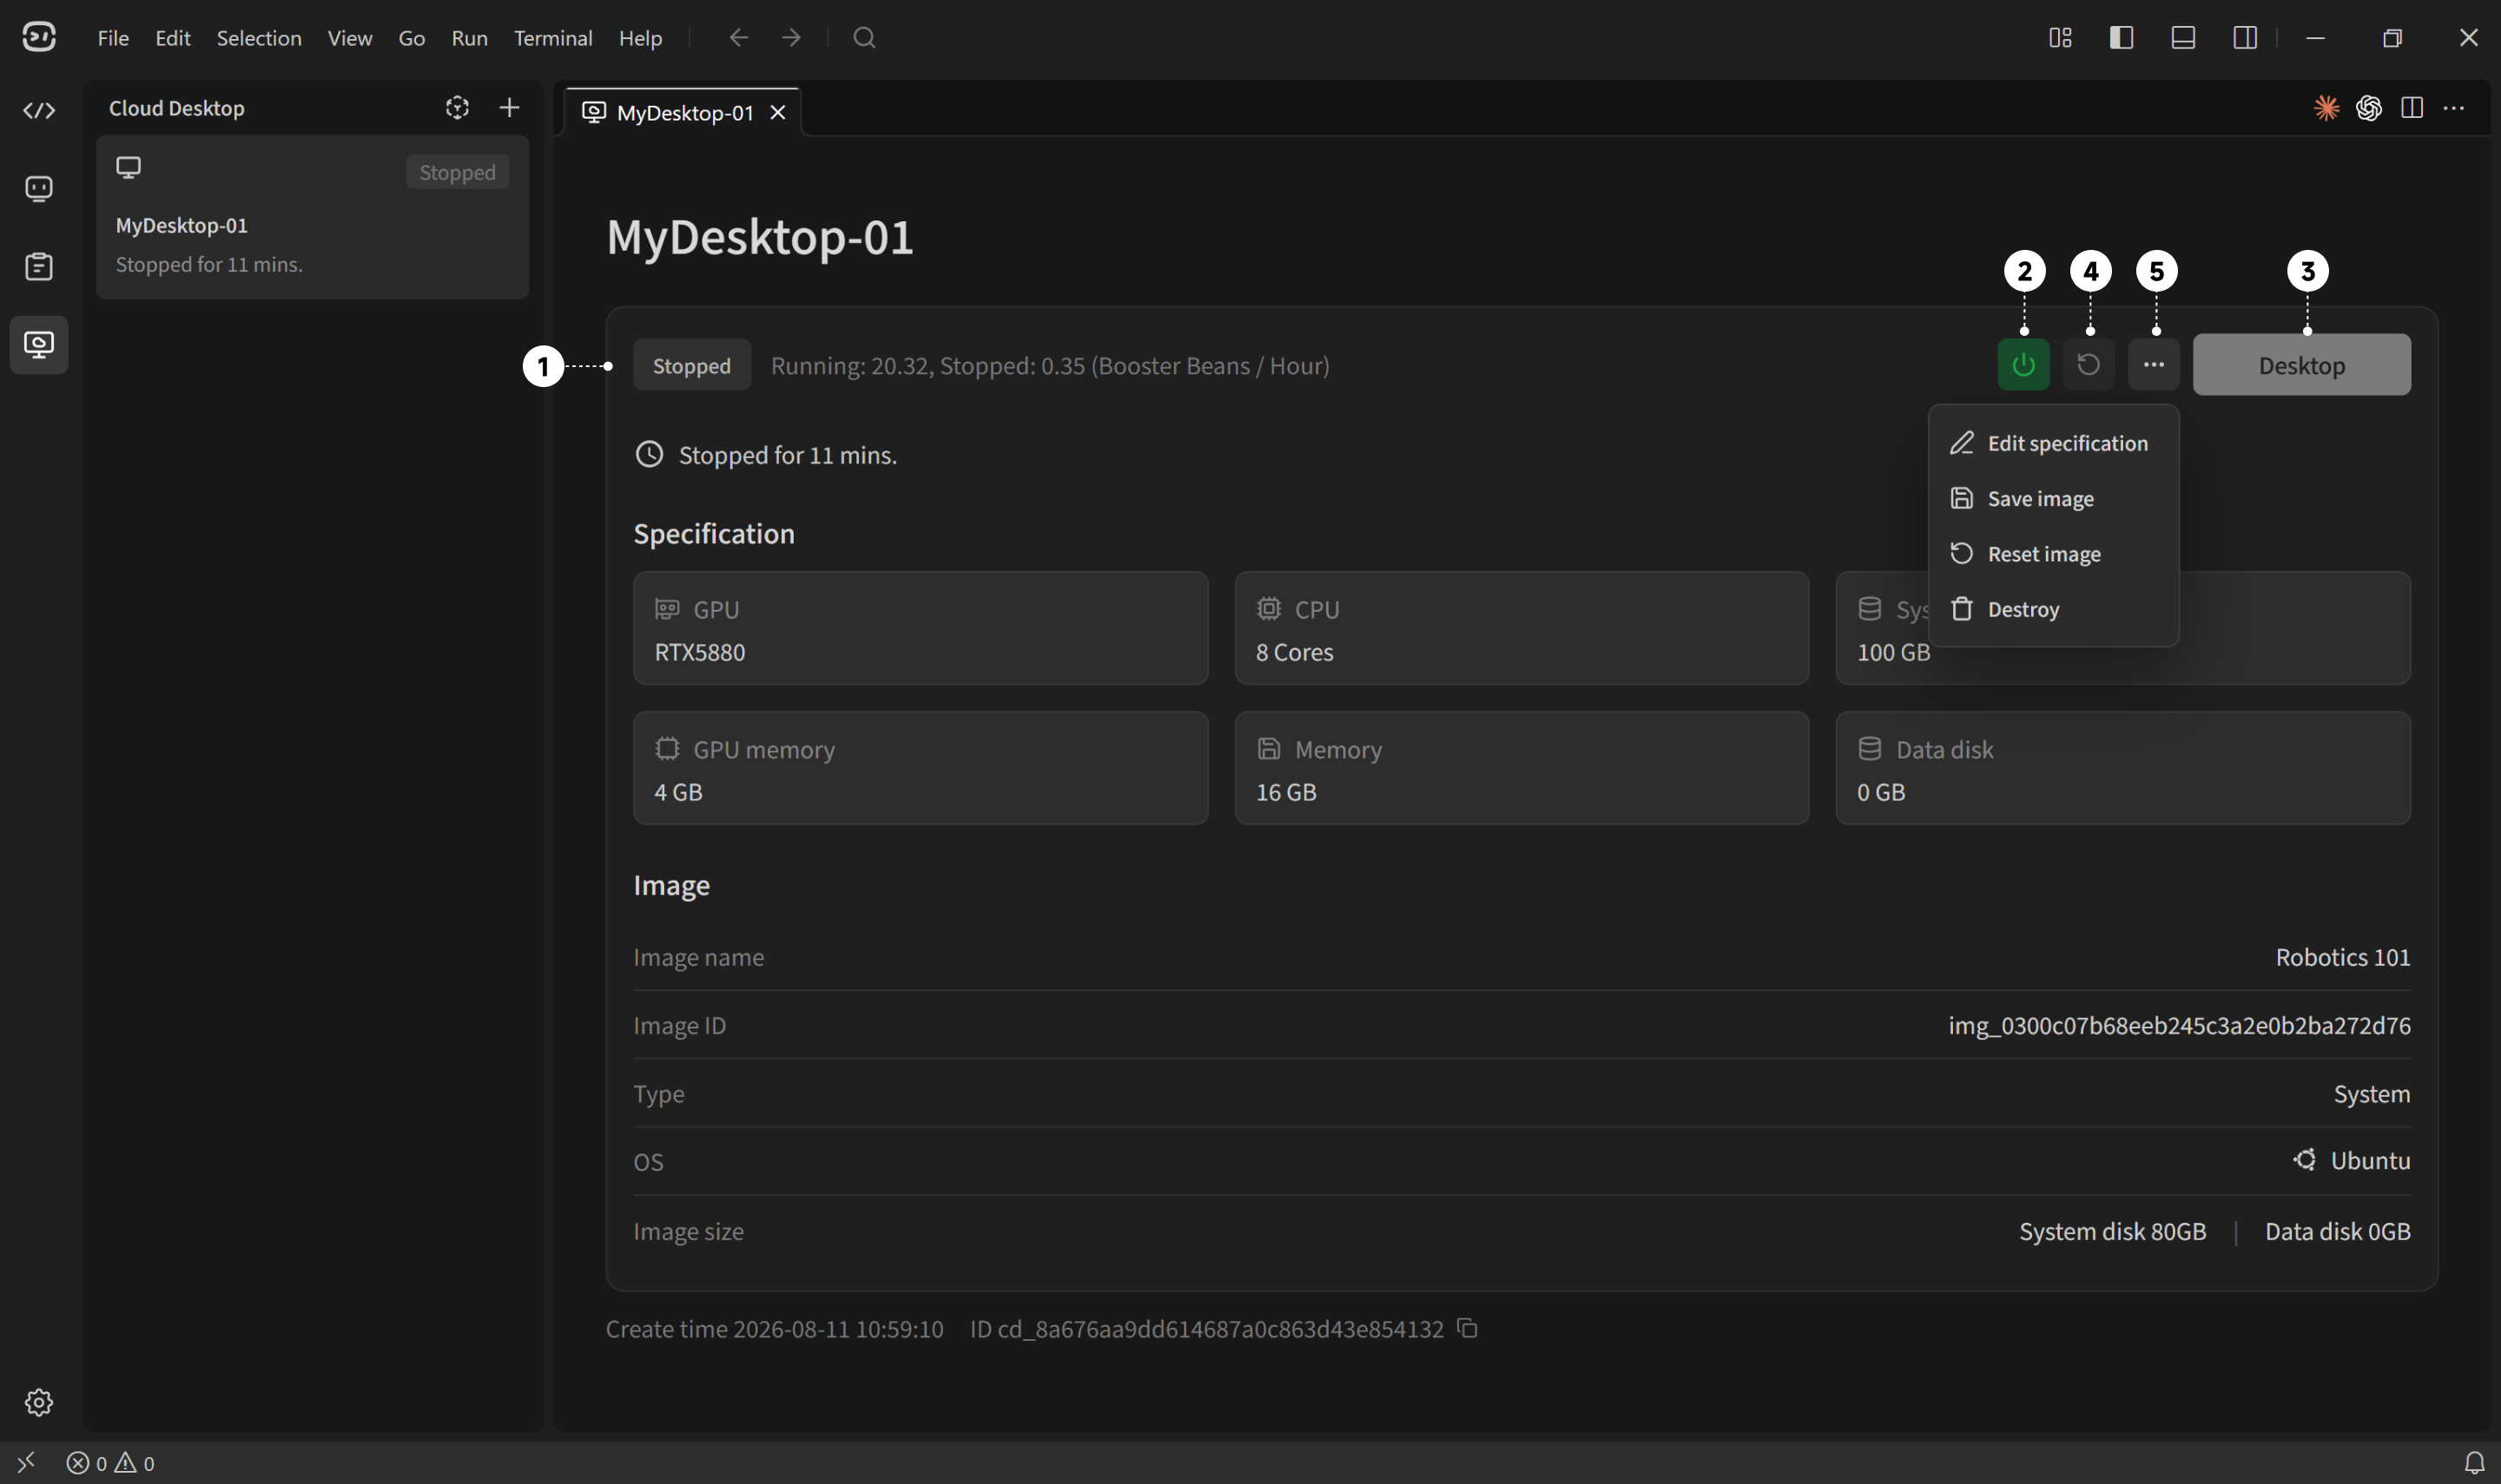Open the MyDesktop-01 card in the sidebar
Viewport: 2501px width, 1484px height.
312,217
